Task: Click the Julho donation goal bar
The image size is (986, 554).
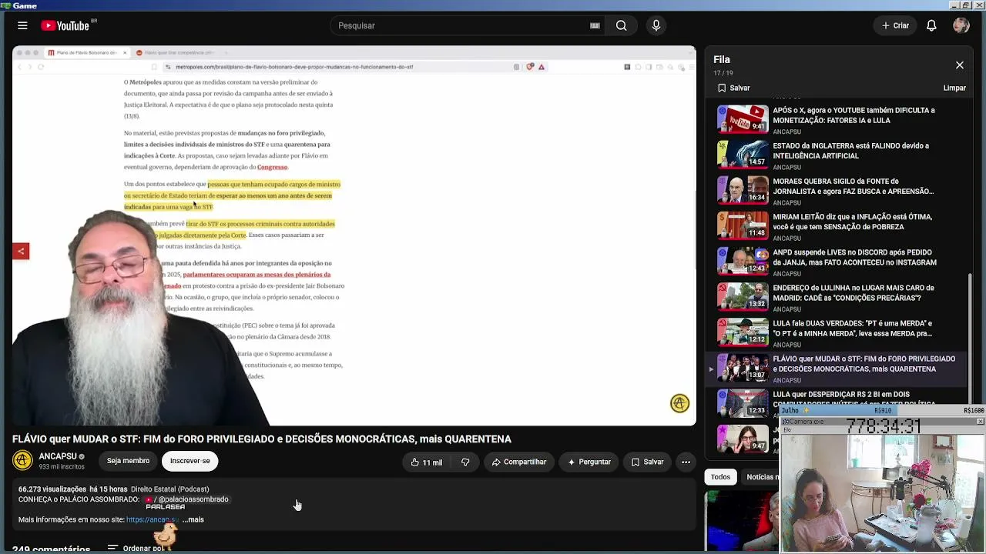Action: (882, 411)
